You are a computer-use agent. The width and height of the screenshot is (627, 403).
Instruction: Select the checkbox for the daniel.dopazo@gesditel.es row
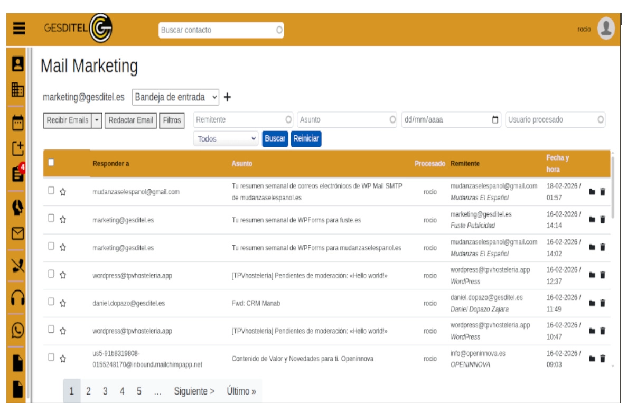[51, 303]
